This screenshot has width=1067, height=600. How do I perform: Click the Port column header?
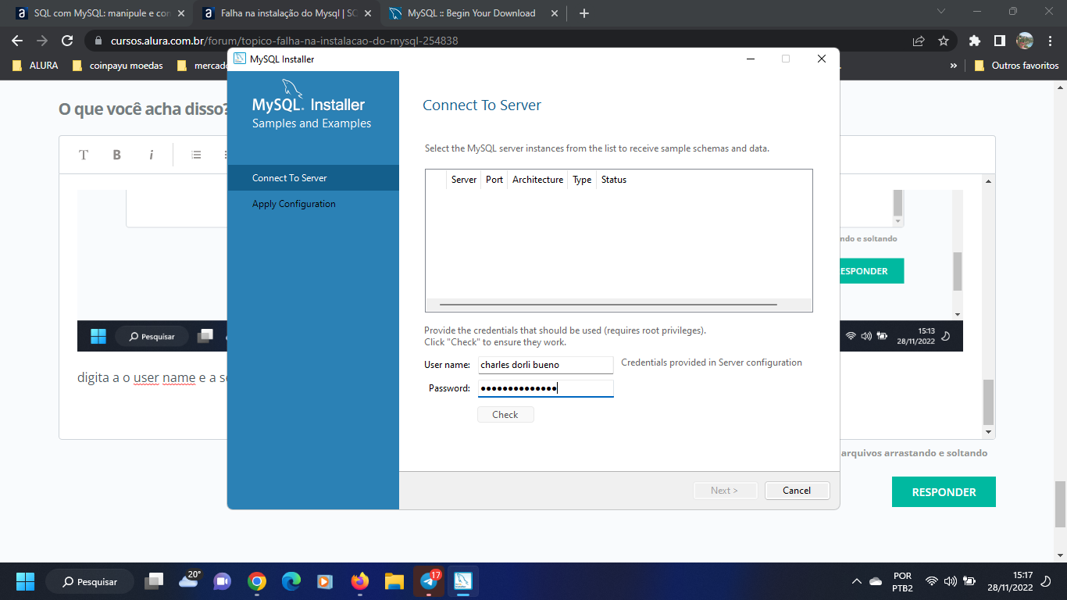tap(494, 180)
